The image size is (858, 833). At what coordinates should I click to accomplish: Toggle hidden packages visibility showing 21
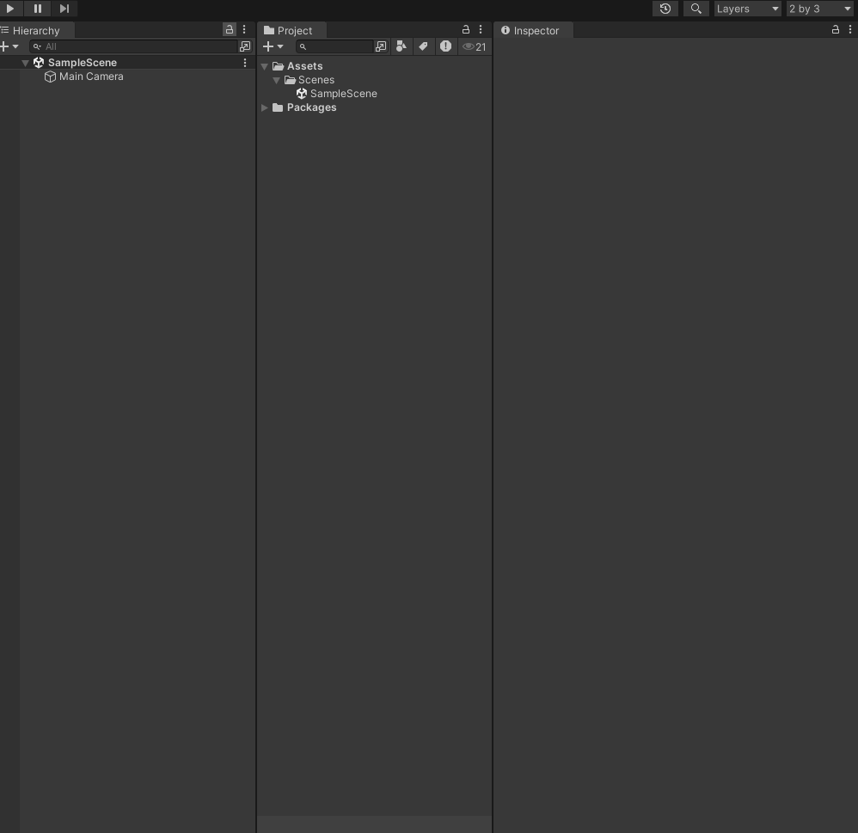pos(475,47)
